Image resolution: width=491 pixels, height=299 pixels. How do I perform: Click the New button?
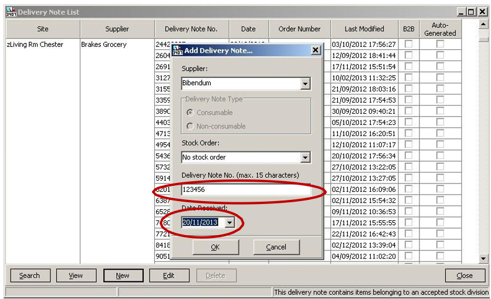(123, 276)
